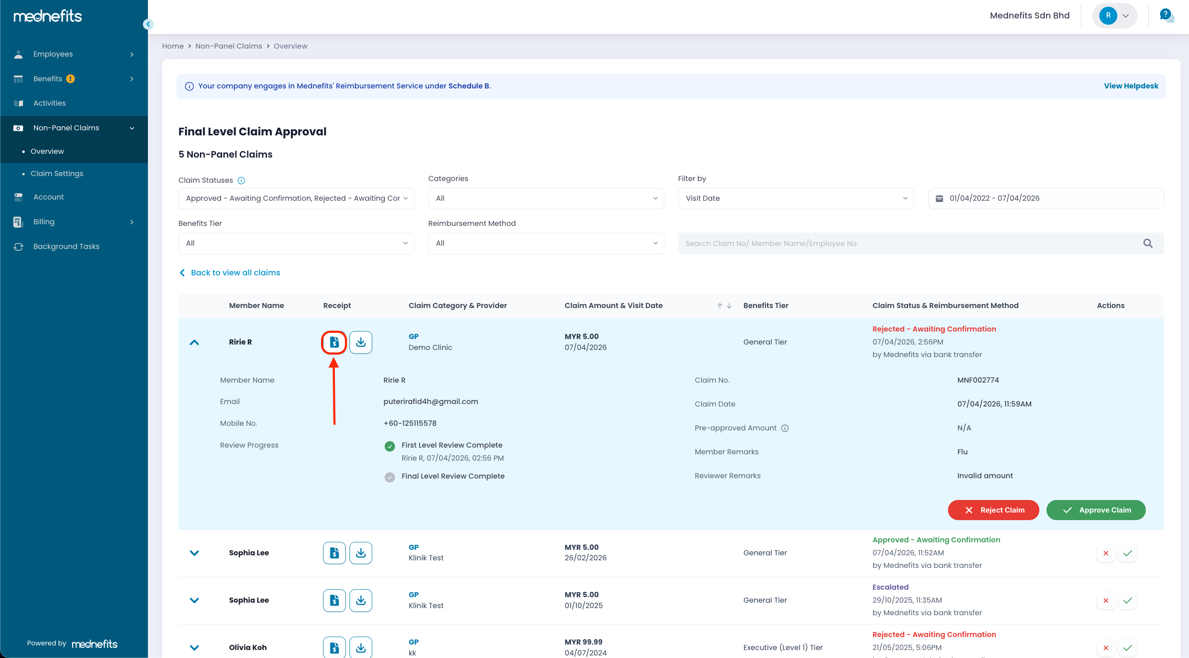Image resolution: width=1189 pixels, height=658 pixels.
Task: Download receipt for Olivia Koh's claim
Action: click(x=360, y=648)
